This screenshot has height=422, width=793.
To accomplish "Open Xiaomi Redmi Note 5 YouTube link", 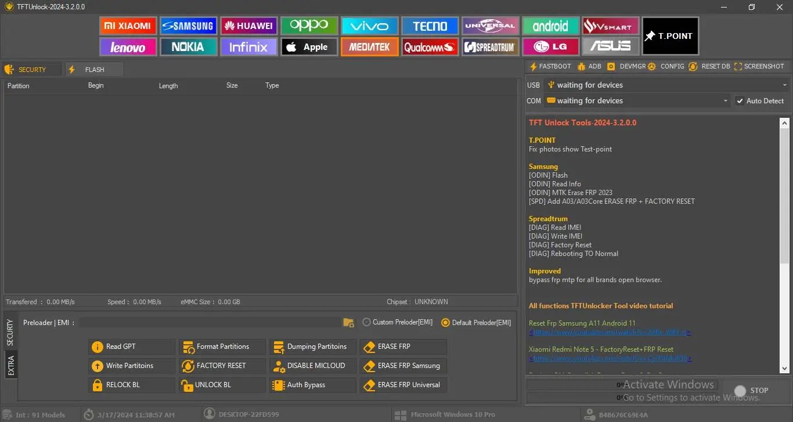I will (610, 358).
